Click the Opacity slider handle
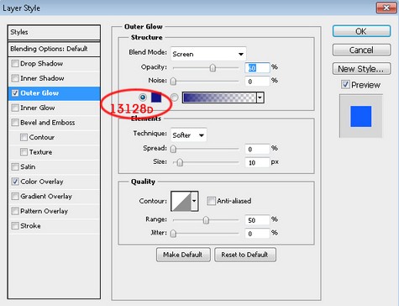 [213, 68]
